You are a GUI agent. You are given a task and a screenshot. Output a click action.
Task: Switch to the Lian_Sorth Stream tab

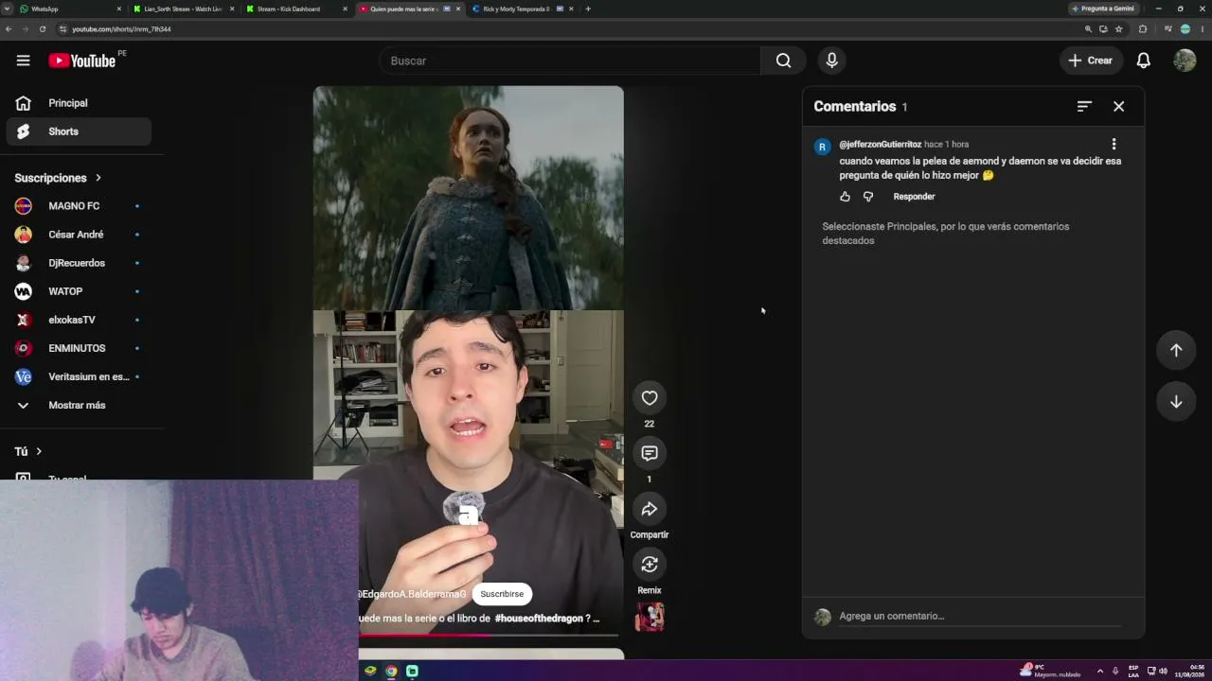(x=183, y=9)
